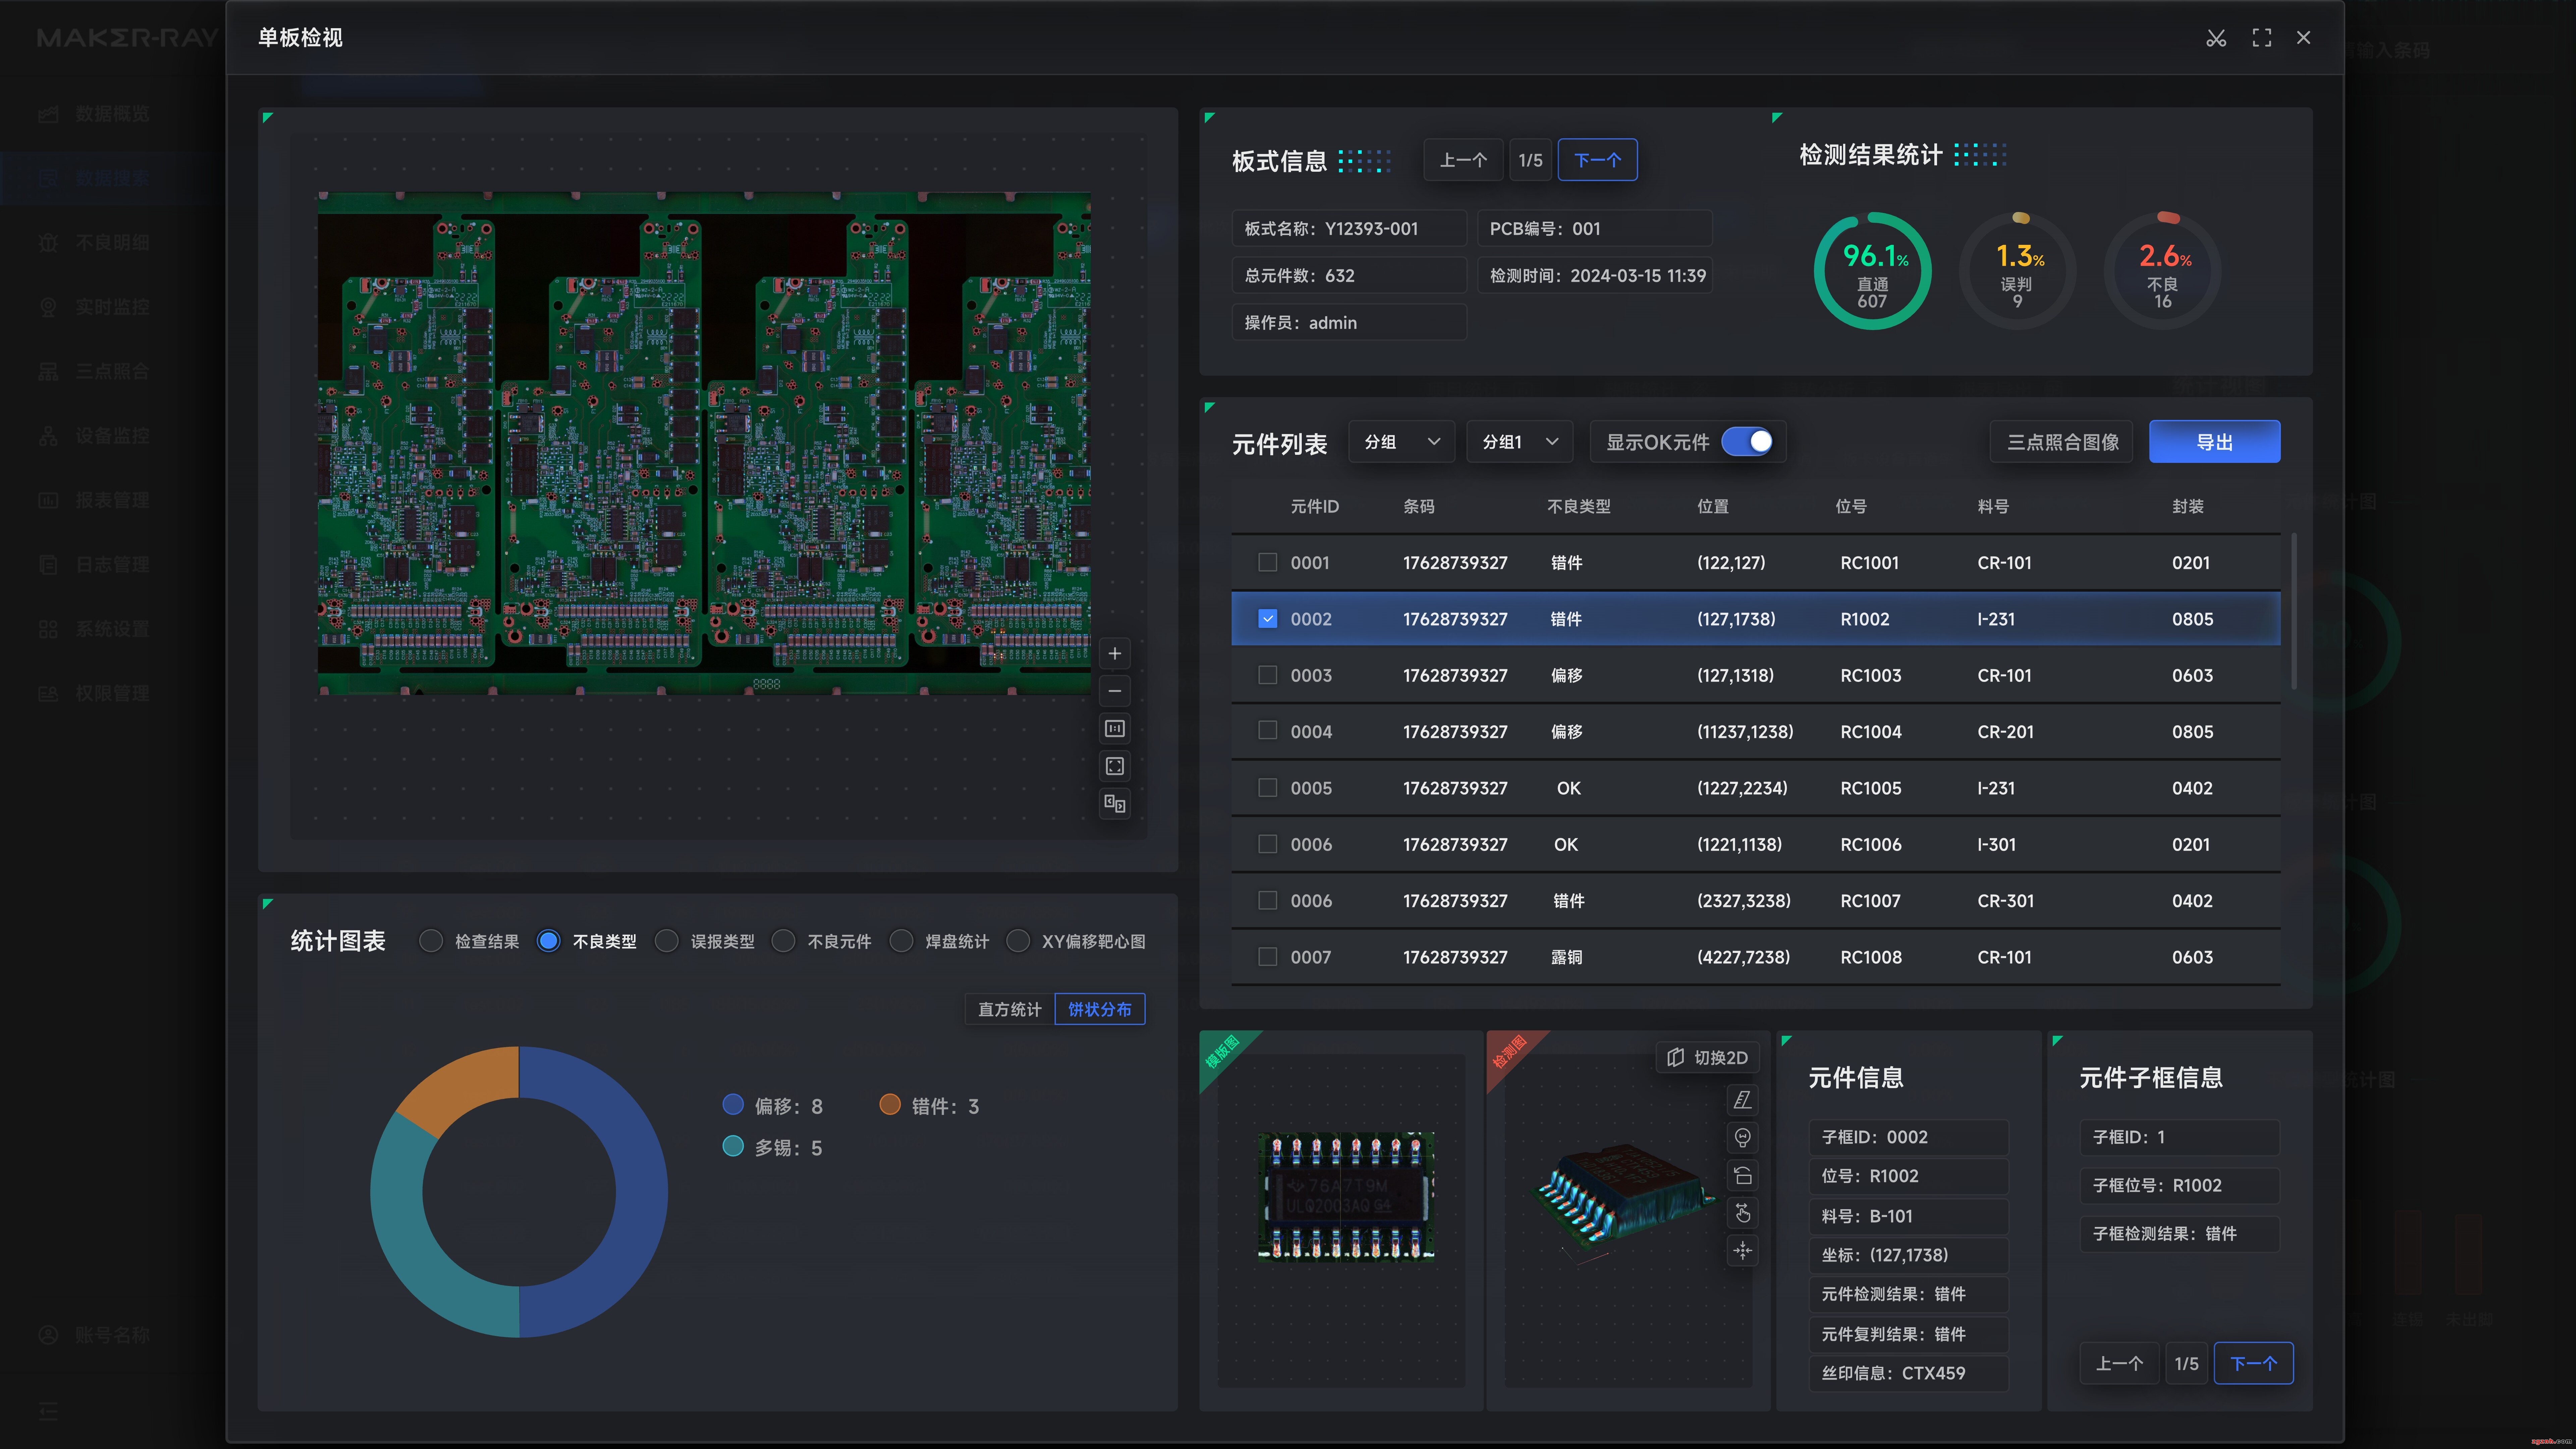Screen dimensions: 2576x1449
Task: Open the 三点照合图像 view
Action: pyautogui.click(x=2062, y=442)
